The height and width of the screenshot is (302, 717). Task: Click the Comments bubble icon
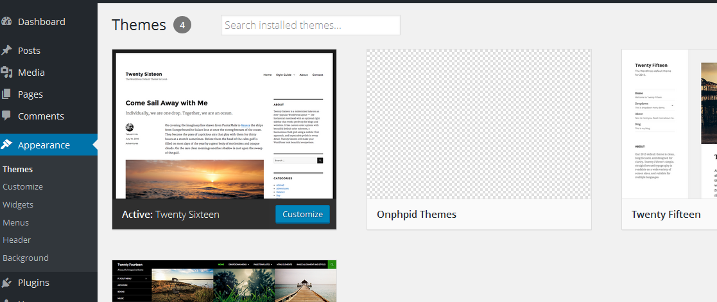click(6, 116)
